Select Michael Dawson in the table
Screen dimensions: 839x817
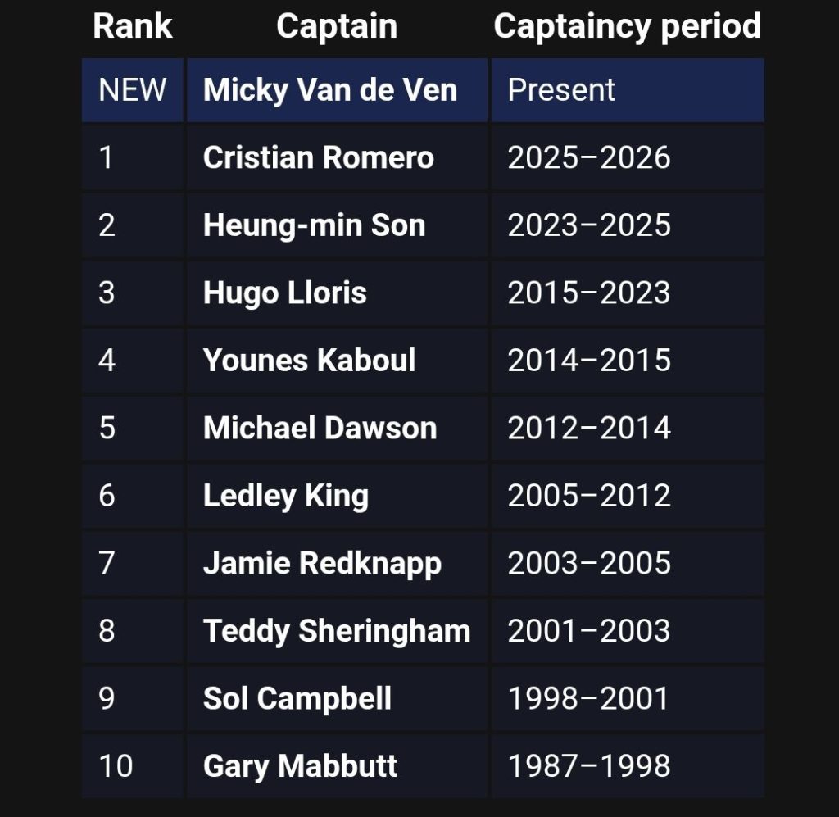coord(320,428)
